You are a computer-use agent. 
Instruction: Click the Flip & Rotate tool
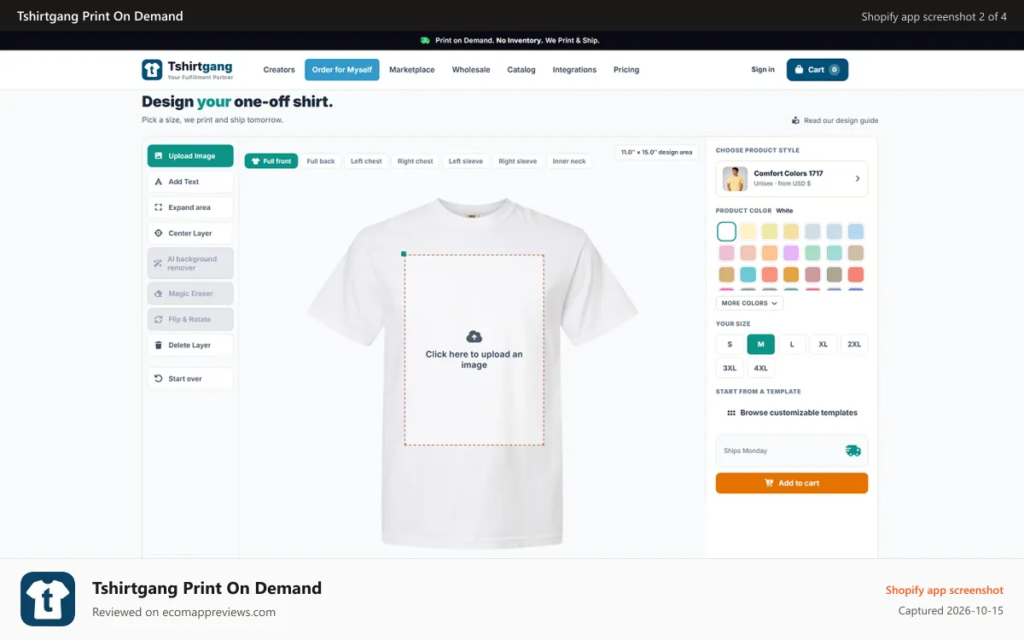pyautogui.click(x=190, y=319)
